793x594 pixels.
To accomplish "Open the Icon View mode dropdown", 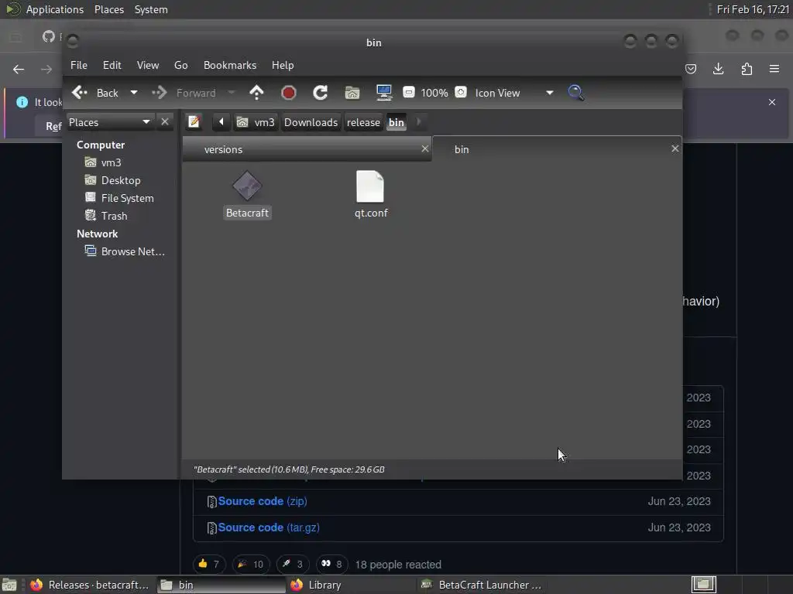I will 514,93.
